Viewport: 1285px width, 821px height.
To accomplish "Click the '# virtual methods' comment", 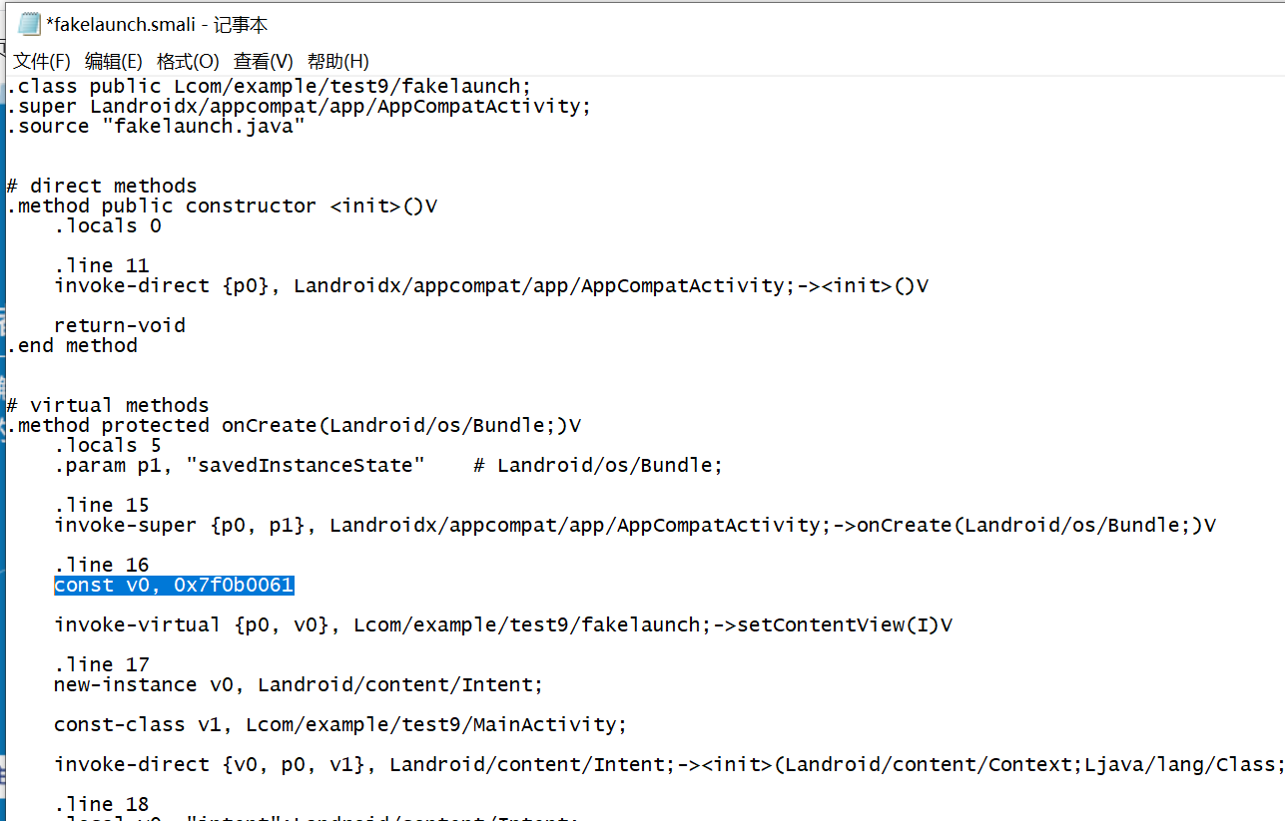I will coord(108,405).
